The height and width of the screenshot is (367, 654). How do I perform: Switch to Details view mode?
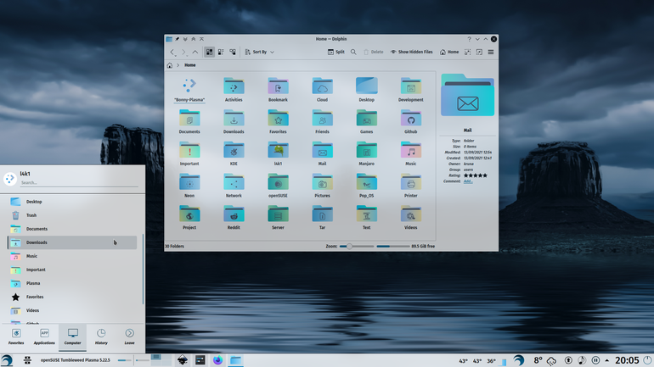(233, 52)
